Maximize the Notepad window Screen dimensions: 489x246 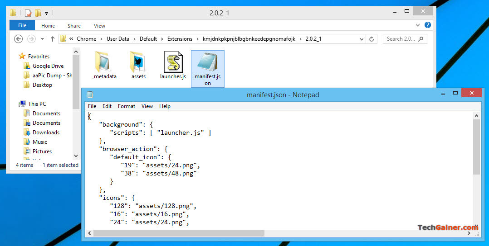pyautogui.click(x=455, y=93)
